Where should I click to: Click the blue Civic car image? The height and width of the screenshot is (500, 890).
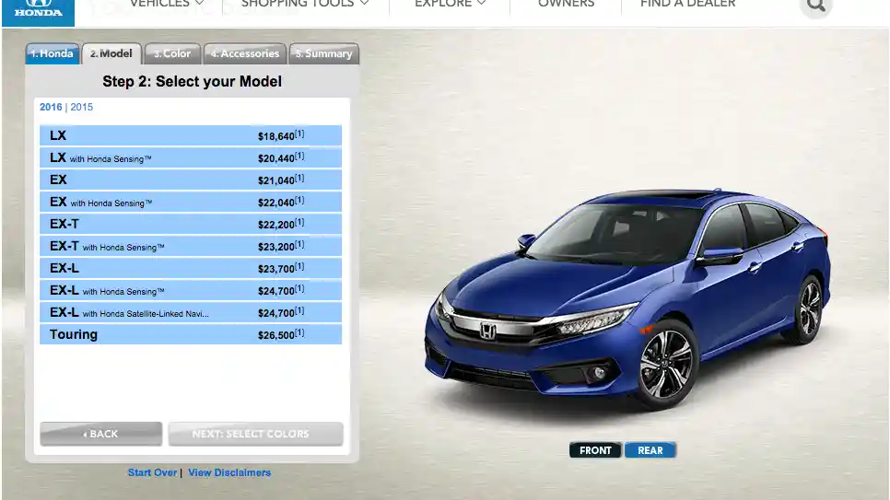click(x=627, y=298)
